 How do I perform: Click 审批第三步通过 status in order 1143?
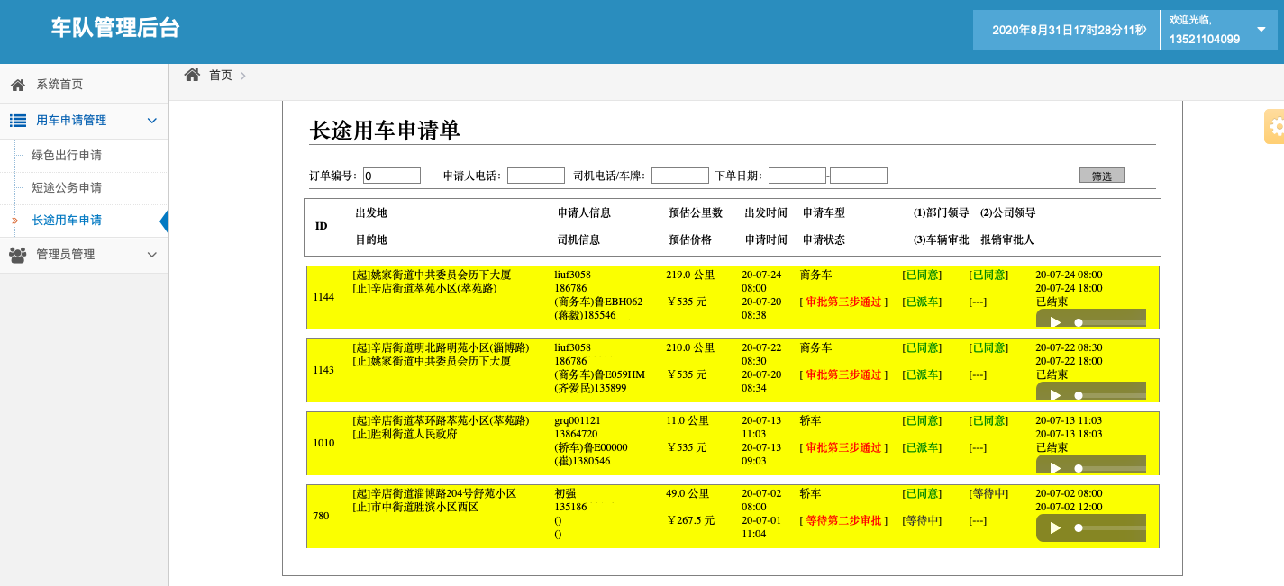[x=843, y=374]
